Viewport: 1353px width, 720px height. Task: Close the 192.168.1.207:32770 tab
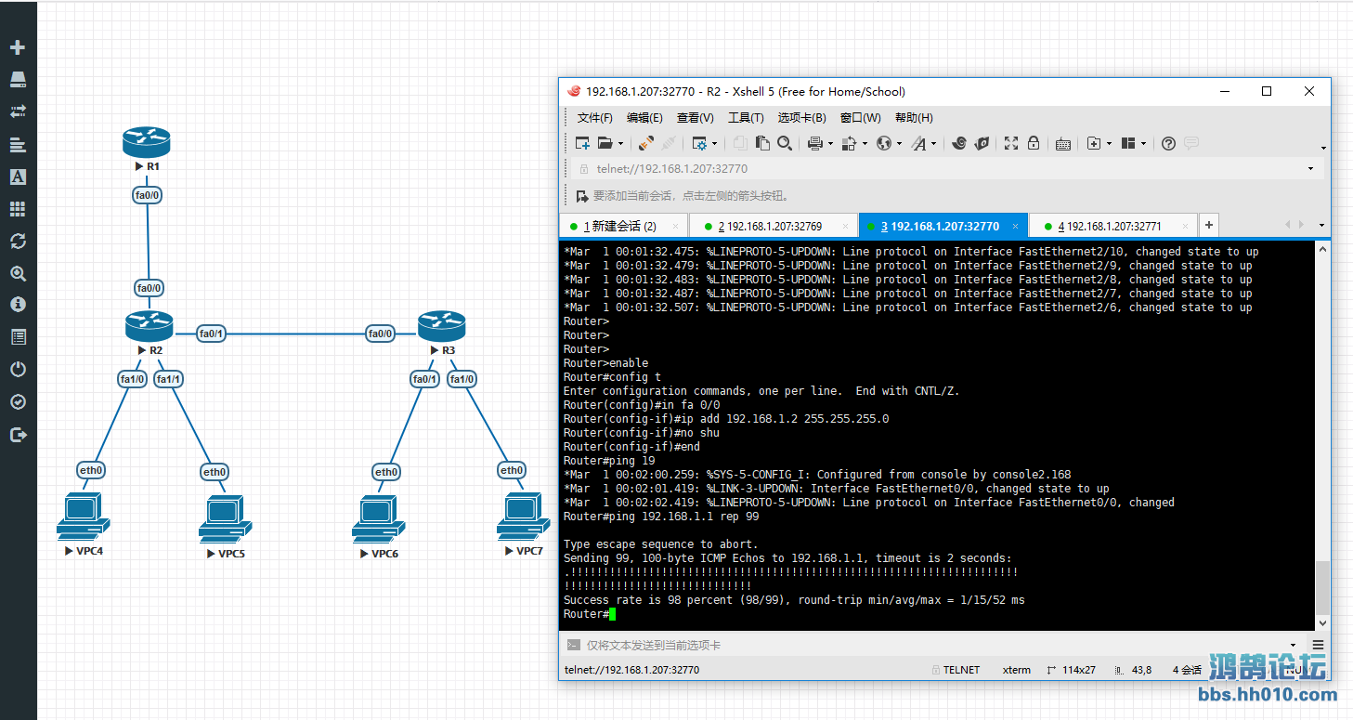point(1016,226)
